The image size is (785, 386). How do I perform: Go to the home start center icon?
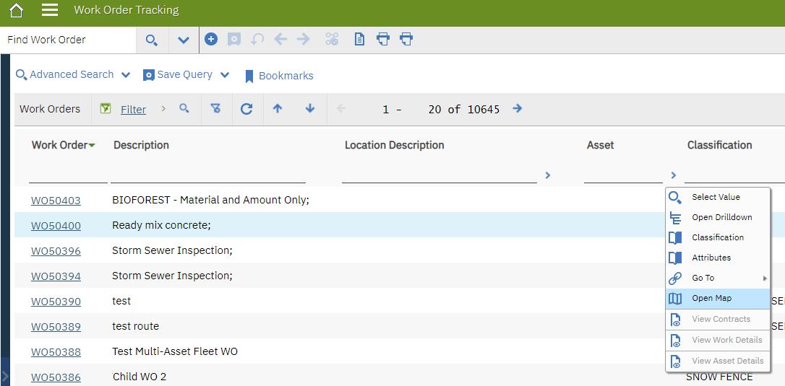click(x=16, y=10)
